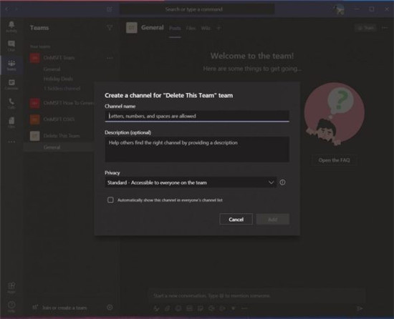Select General under OnMSFT Team
This screenshot has height=319, width=394.
tap(52, 69)
